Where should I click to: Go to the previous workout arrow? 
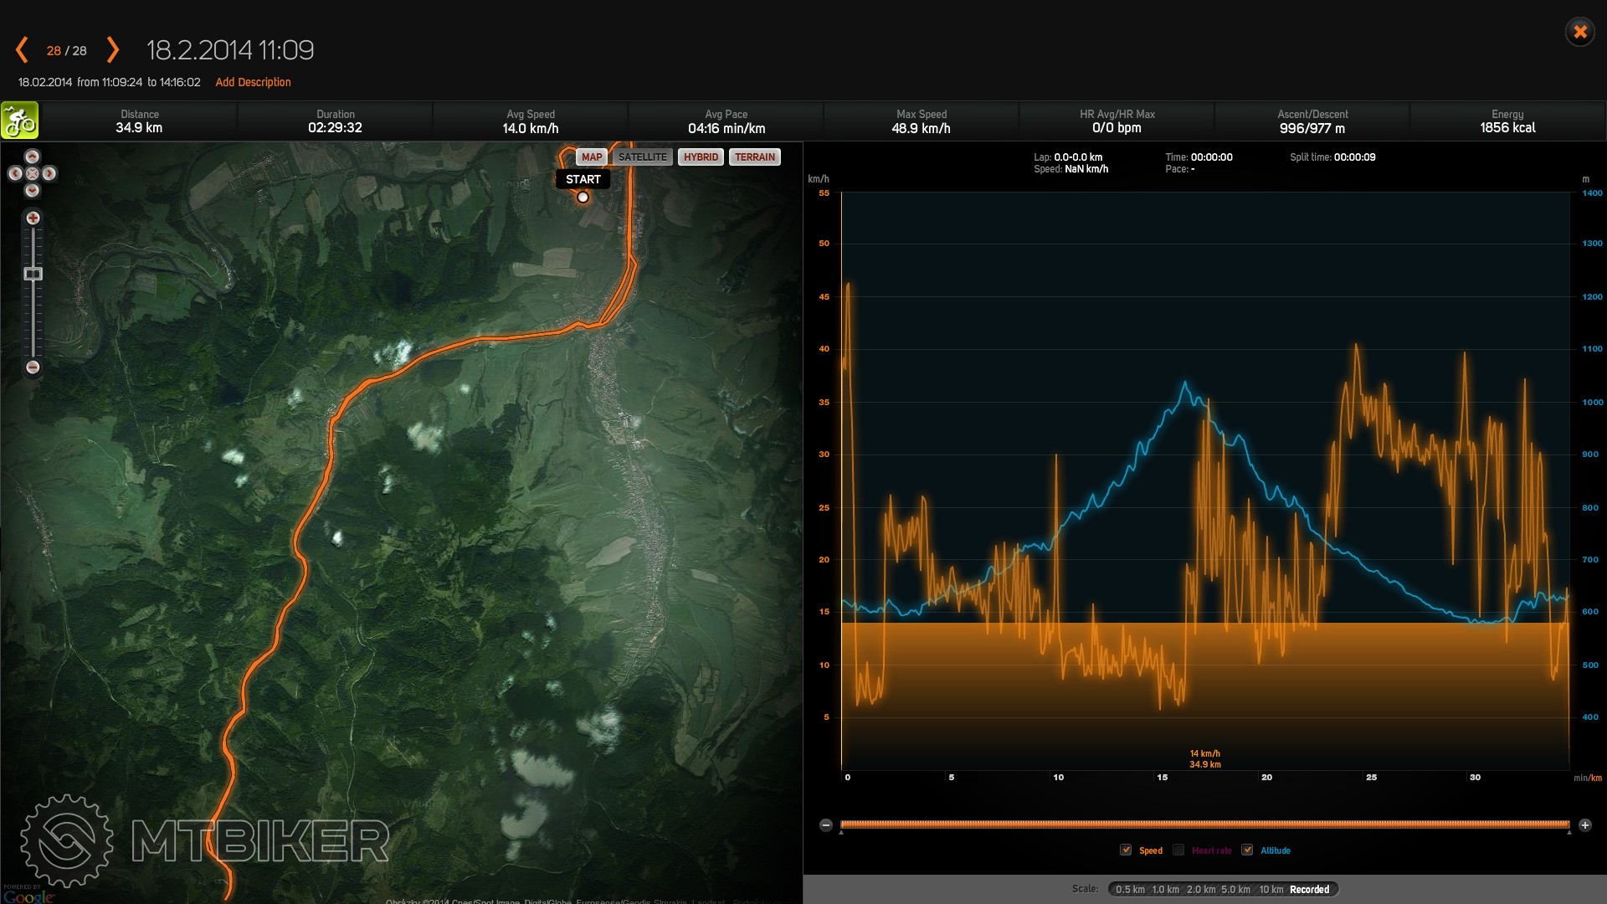point(23,50)
